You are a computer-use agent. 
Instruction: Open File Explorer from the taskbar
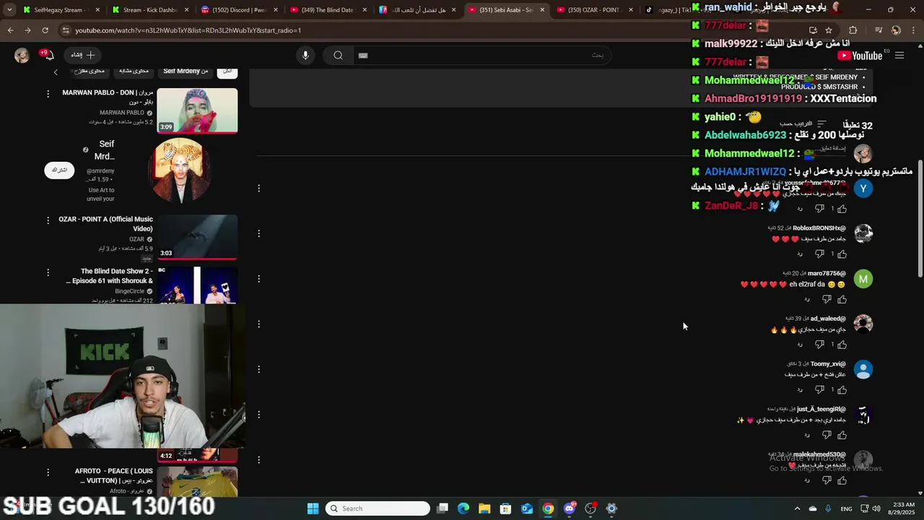tap(484, 508)
